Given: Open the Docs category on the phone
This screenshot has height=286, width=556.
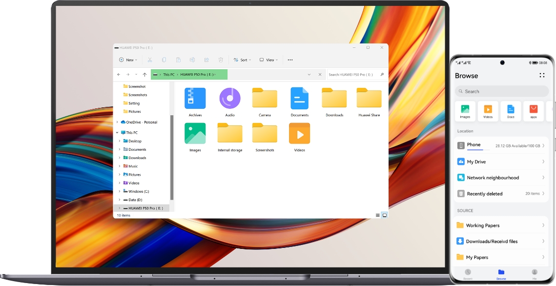Looking at the screenshot, I should click(511, 111).
